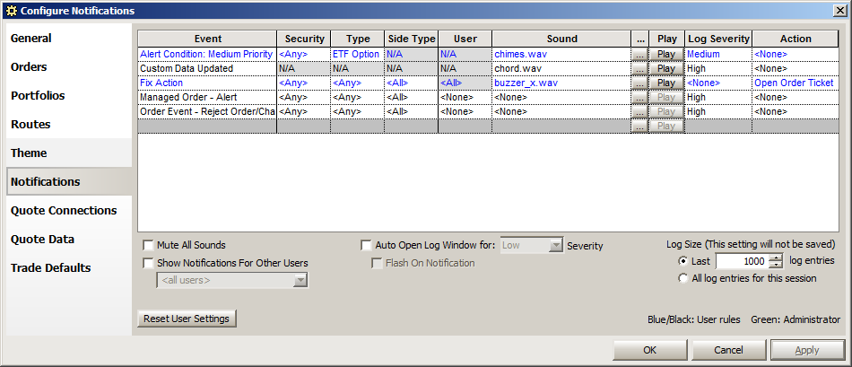Select 'Managed Order - Alert' event cell

coord(207,97)
